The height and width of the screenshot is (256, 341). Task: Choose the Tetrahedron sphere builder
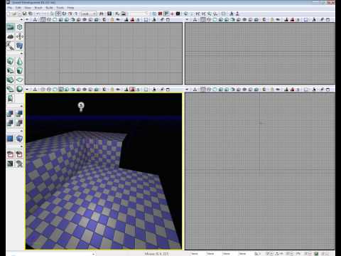(20, 89)
